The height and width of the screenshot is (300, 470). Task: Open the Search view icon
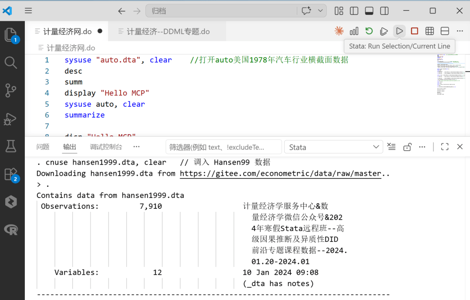(11, 63)
